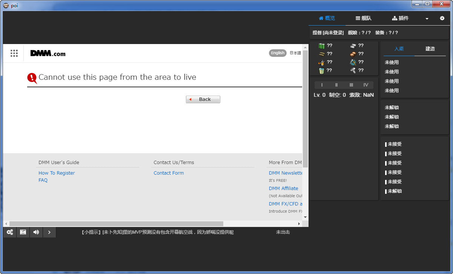453x274 pixels.
Task: Select the 建造 construction tab
Action: coord(430,49)
